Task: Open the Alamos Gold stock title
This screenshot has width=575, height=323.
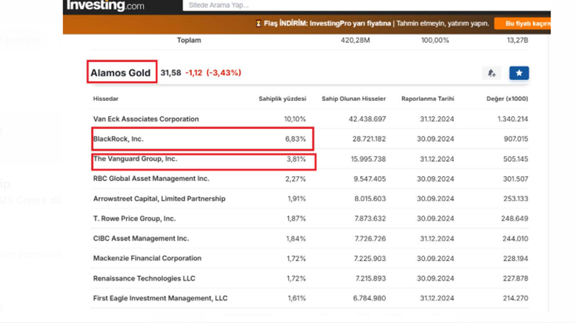Action: tap(120, 73)
